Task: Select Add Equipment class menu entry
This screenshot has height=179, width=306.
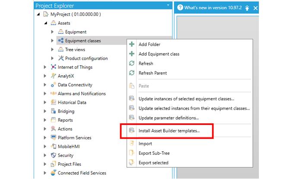Action: pyautogui.click(x=159, y=54)
